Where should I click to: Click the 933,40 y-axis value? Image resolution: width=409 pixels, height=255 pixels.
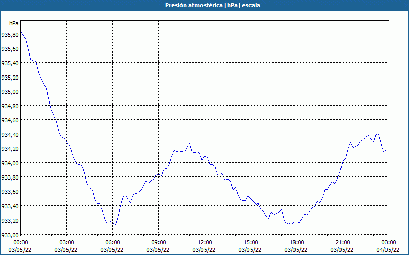9,206
